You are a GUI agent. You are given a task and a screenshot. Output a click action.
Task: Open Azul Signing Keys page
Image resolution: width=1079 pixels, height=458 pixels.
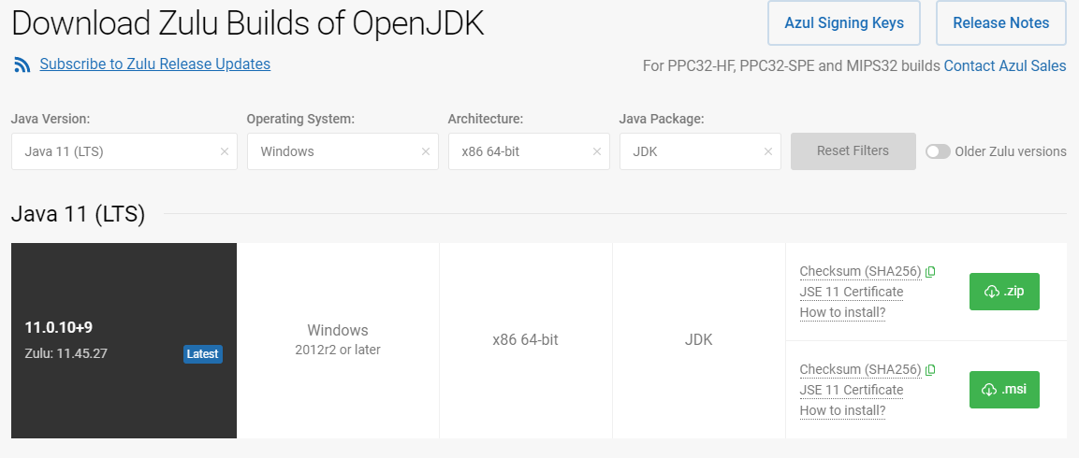[844, 22]
